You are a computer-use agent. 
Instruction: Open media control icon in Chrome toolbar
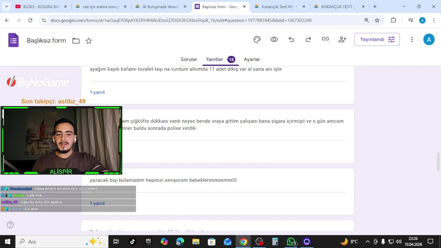tap(411, 20)
